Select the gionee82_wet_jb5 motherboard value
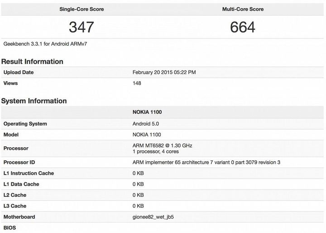 coord(153,217)
